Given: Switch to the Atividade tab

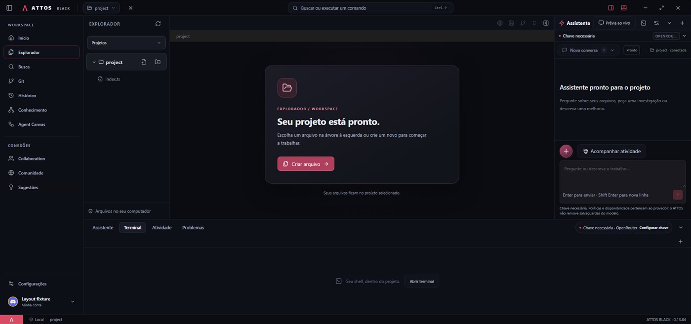Looking at the screenshot, I should point(162,228).
